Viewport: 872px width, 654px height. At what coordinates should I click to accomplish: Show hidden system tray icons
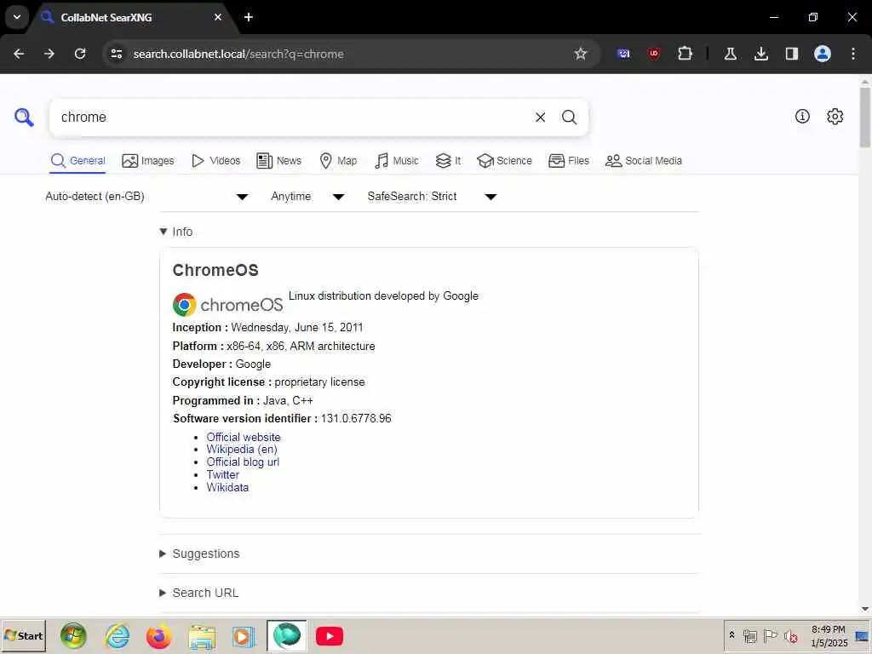point(731,635)
